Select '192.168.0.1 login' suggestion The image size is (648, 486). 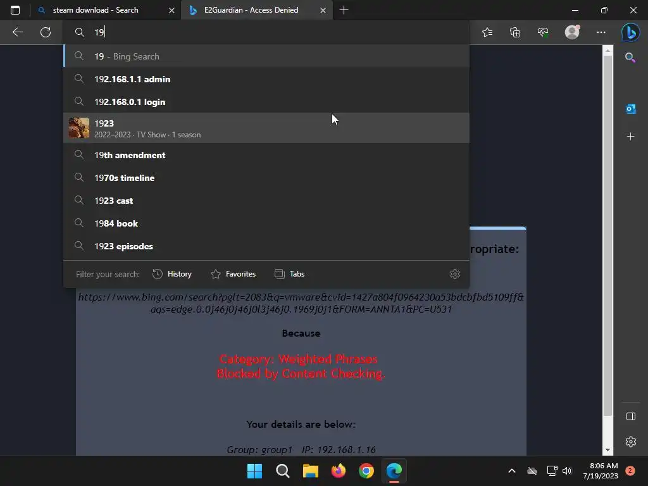[266, 102]
